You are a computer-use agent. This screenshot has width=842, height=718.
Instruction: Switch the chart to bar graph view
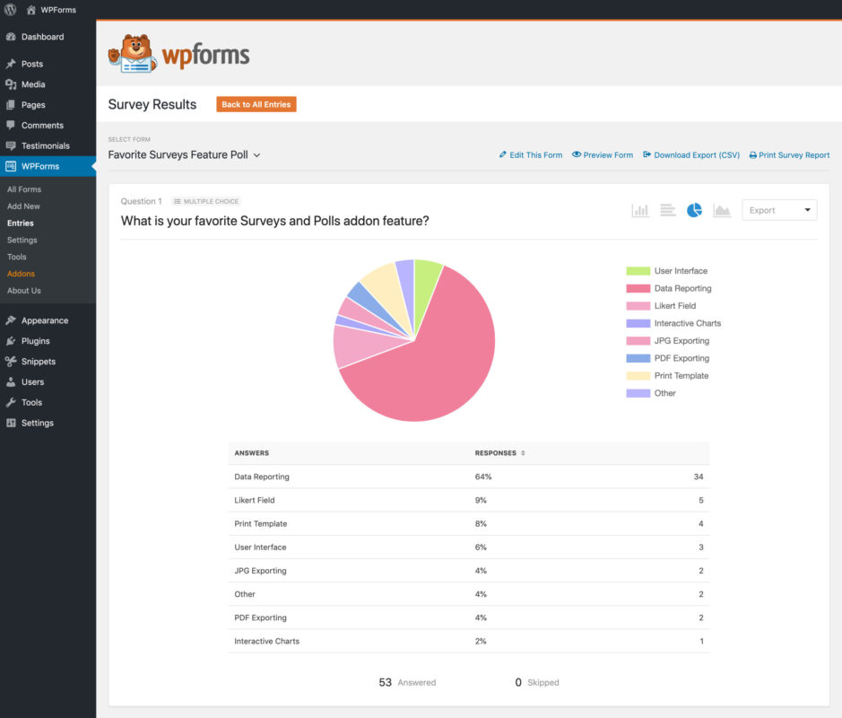pyautogui.click(x=640, y=209)
